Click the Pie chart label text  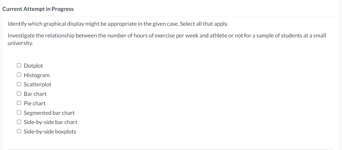(x=34, y=103)
